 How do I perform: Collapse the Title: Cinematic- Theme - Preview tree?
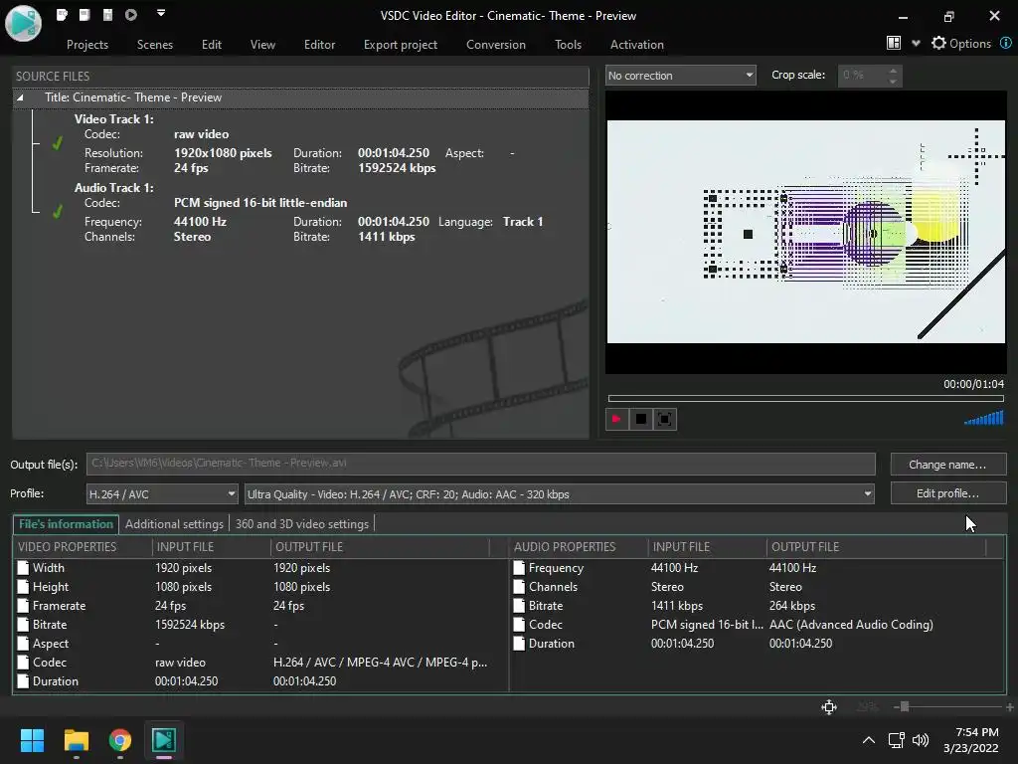[20, 97]
